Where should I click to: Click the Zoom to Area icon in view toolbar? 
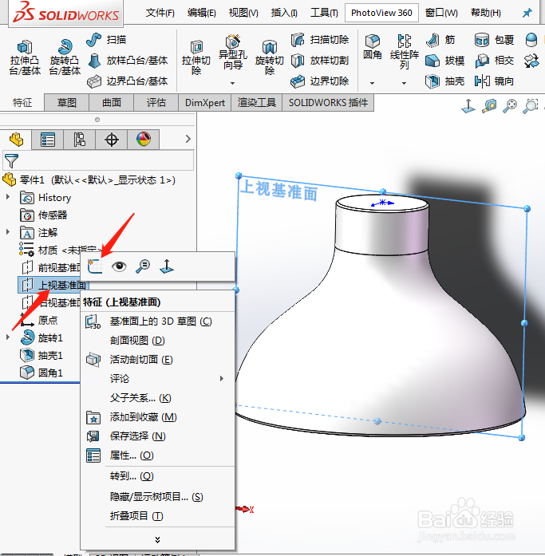531,106
